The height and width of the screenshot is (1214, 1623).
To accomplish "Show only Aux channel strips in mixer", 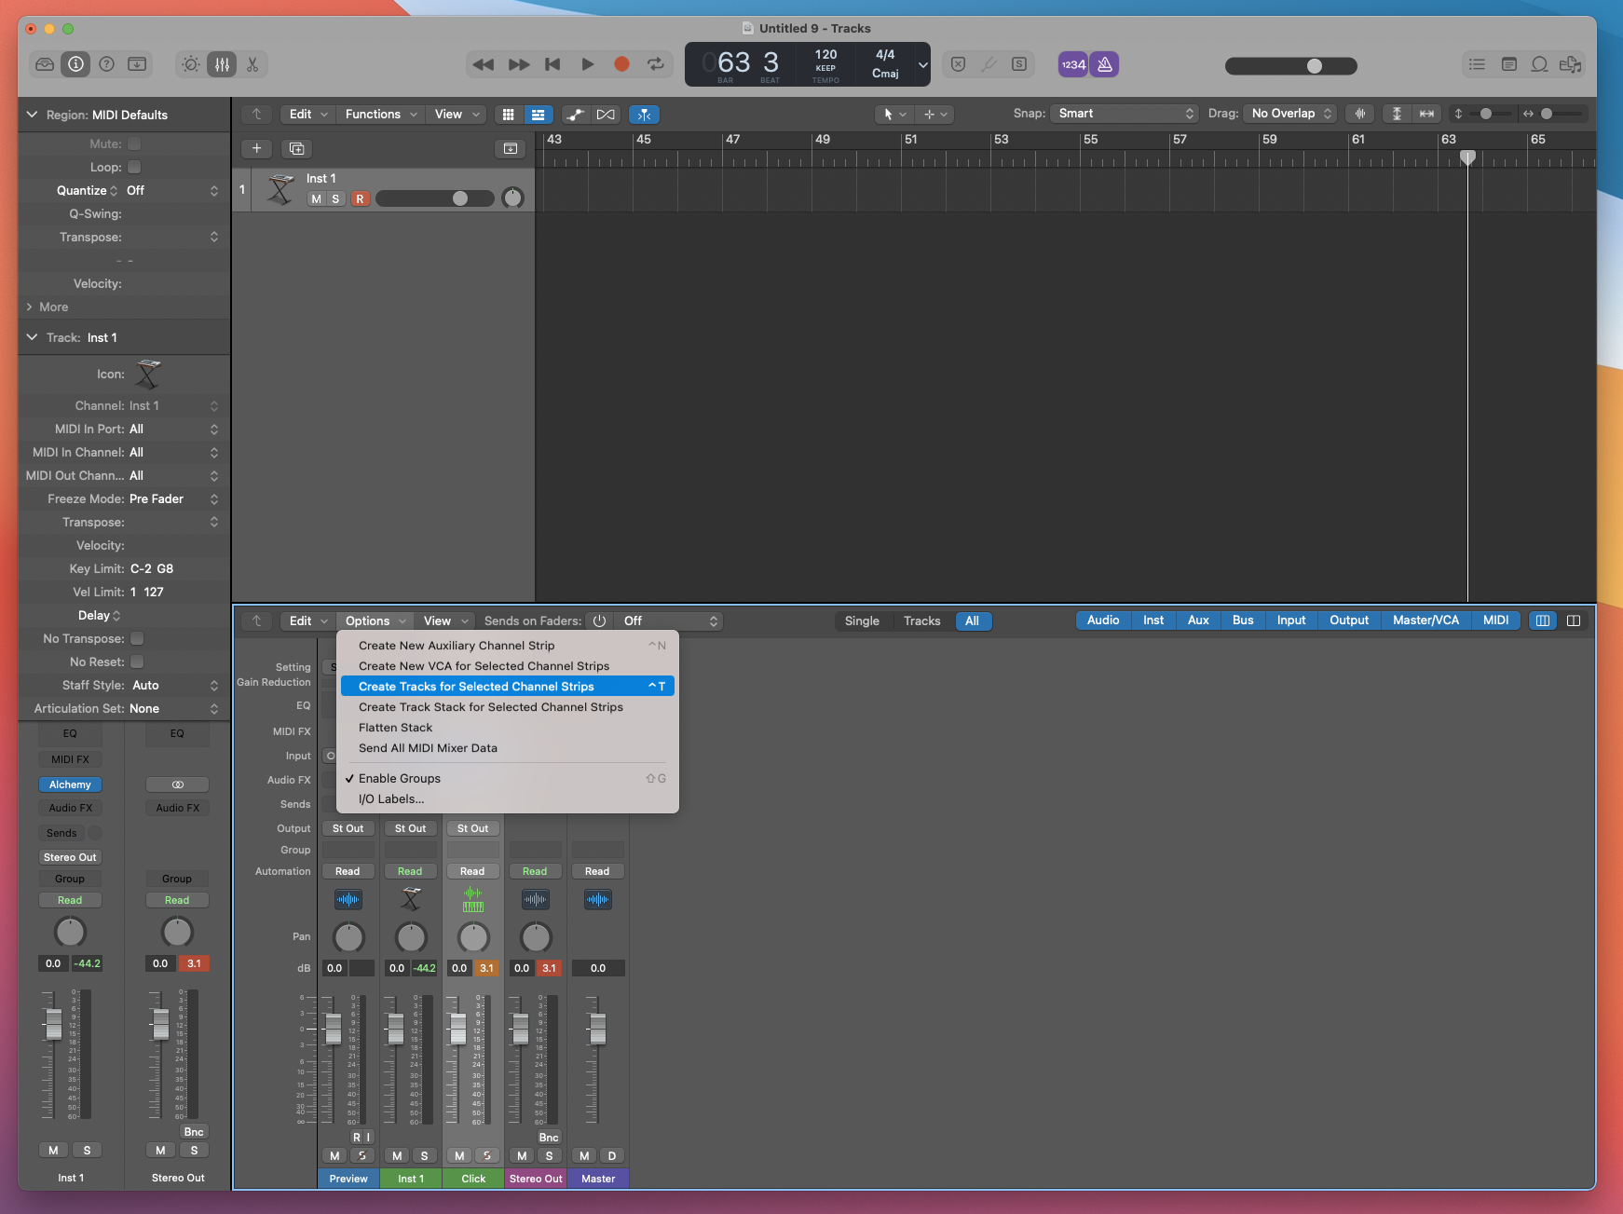I will point(1198,621).
